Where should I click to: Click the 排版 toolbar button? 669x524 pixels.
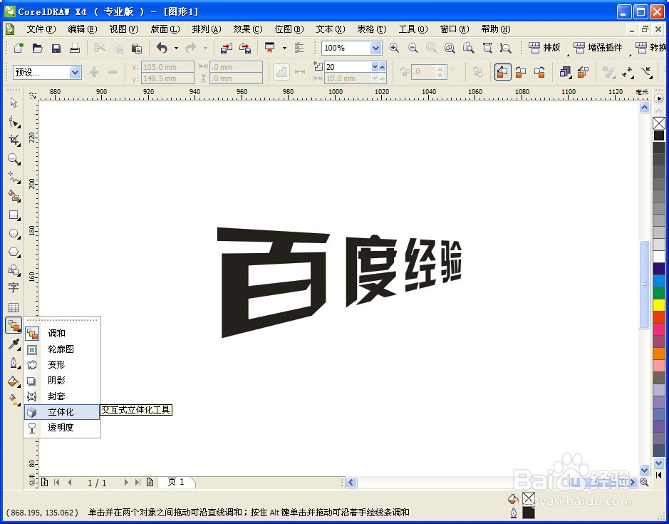pos(545,48)
